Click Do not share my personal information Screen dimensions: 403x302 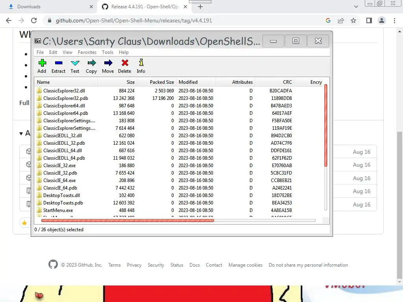tap(309, 265)
